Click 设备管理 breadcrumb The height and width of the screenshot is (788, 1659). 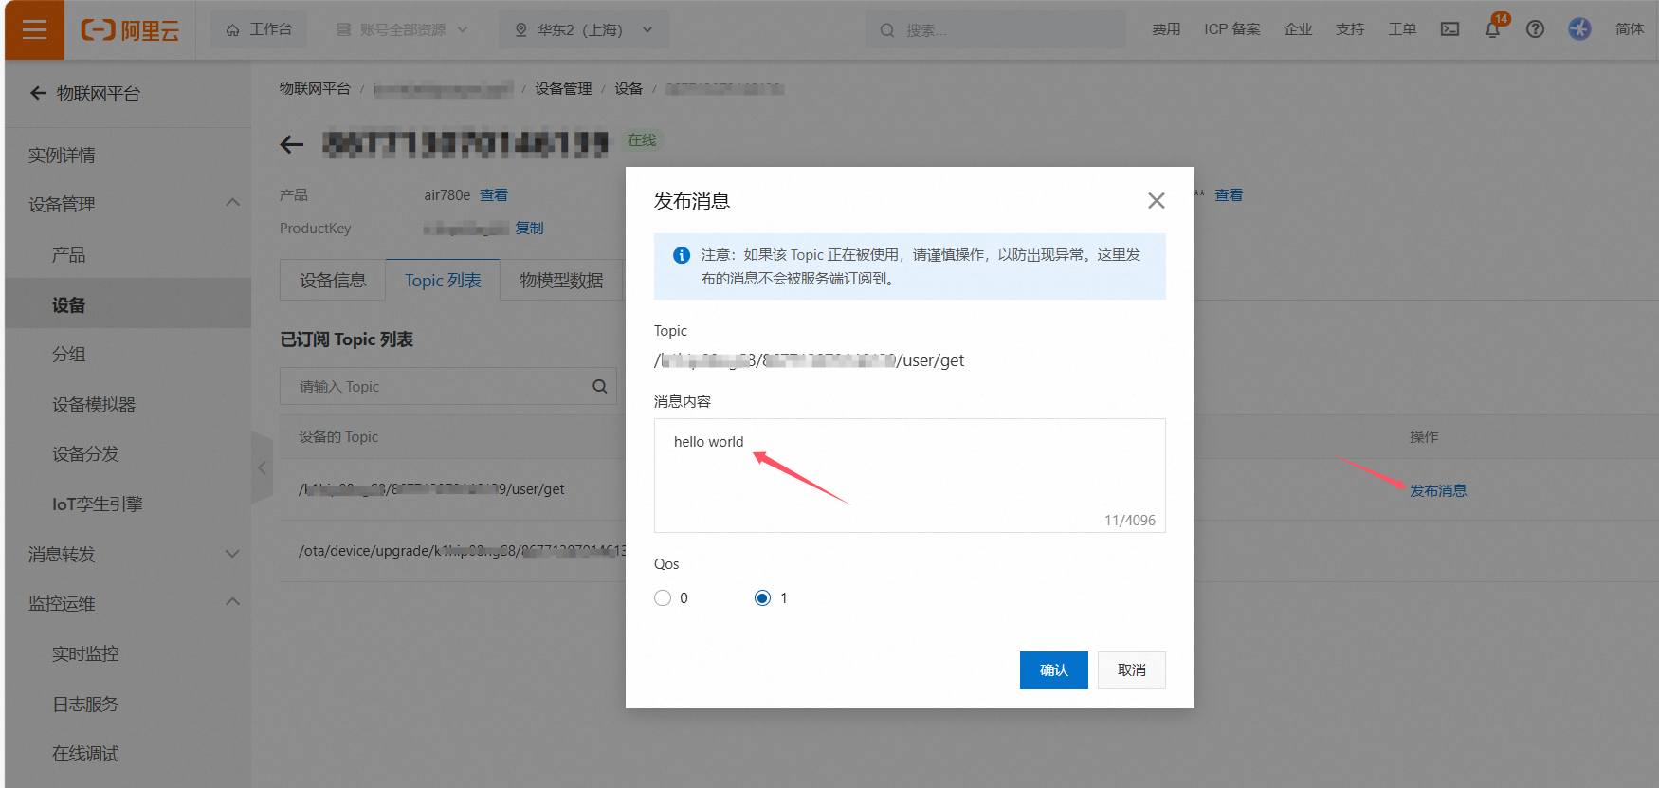[x=563, y=88]
